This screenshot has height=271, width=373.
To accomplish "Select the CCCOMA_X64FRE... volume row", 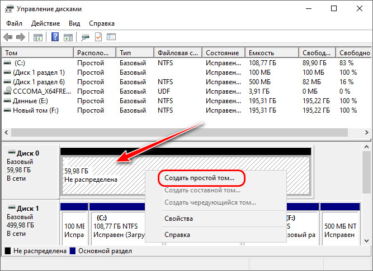I will click(x=187, y=91).
